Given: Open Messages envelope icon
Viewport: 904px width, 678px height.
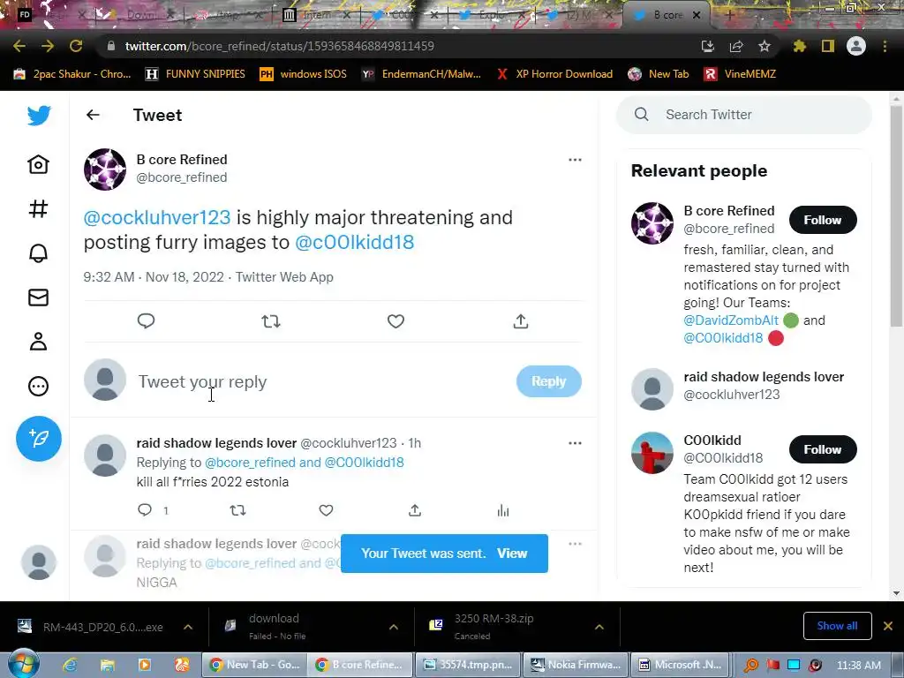Looking at the screenshot, I should 39,298.
